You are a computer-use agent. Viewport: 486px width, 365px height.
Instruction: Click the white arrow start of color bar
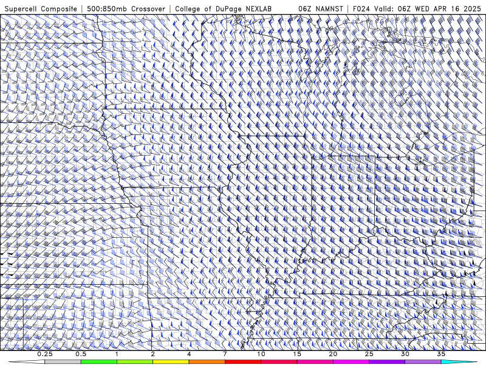click(27, 362)
